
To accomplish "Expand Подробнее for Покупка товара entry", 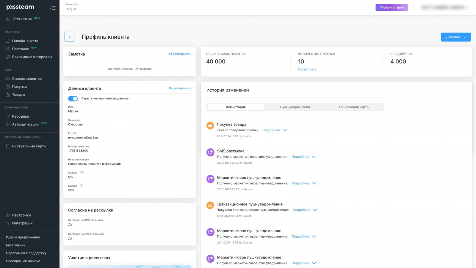I will tap(274, 130).
